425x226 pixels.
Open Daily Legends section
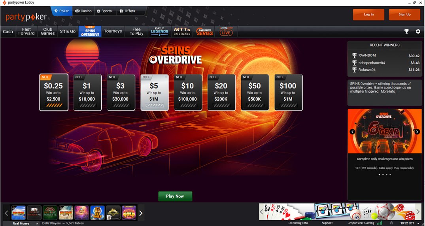click(x=160, y=32)
